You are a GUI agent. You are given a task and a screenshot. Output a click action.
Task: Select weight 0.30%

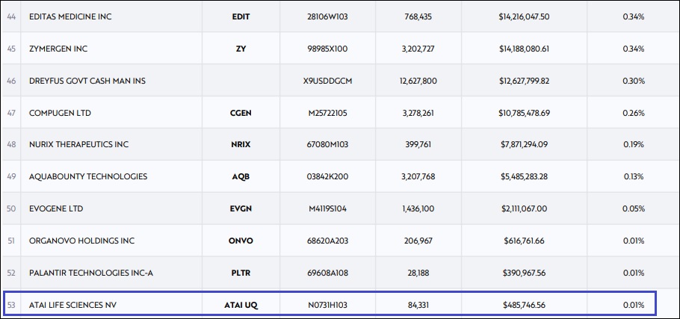pyautogui.click(x=634, y=81)
